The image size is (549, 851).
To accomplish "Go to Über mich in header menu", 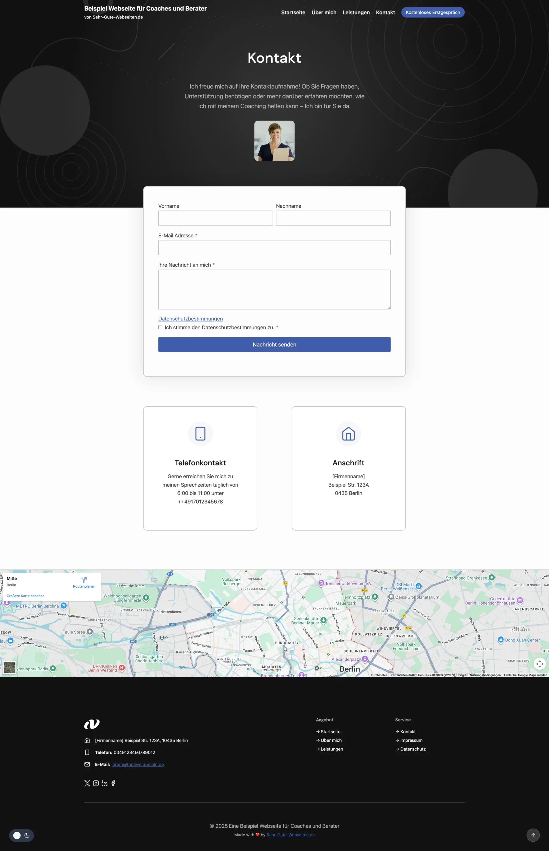I will click(x=324, y=13).
